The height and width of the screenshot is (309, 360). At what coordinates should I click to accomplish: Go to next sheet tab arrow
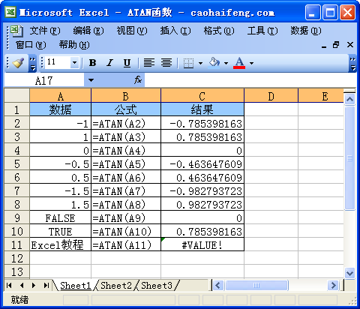tap(34, 285)
